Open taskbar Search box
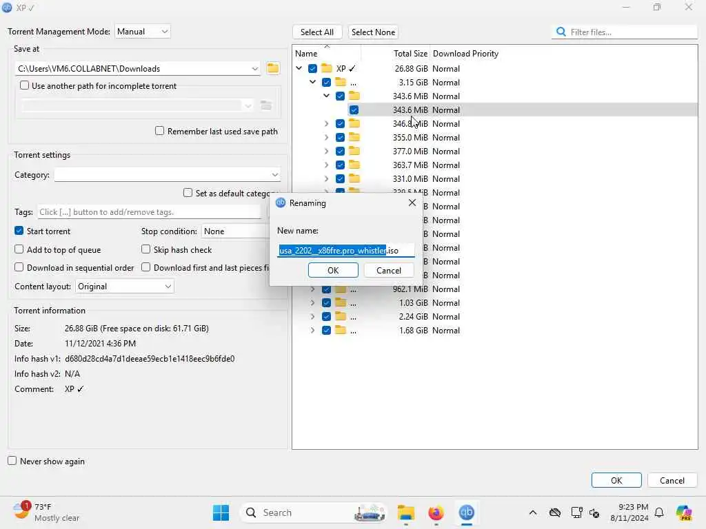Screen dimensions: 706x529 (314, 512)
